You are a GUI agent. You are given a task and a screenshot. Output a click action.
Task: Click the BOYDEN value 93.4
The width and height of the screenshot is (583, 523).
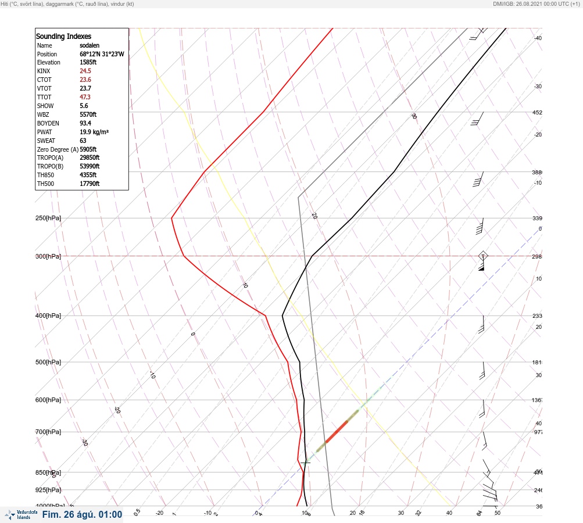[x=85, y=123]
